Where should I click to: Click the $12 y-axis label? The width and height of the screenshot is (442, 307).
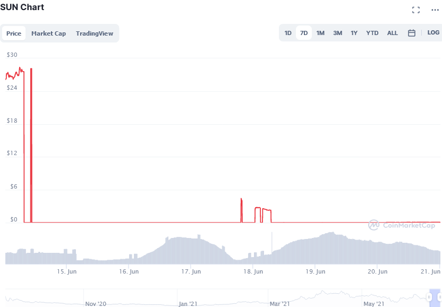[12, 153]
